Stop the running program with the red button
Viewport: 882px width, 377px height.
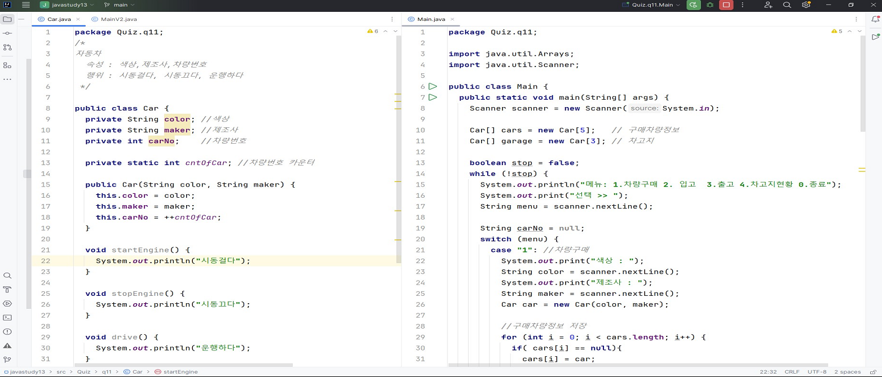[x=726, y=5]
